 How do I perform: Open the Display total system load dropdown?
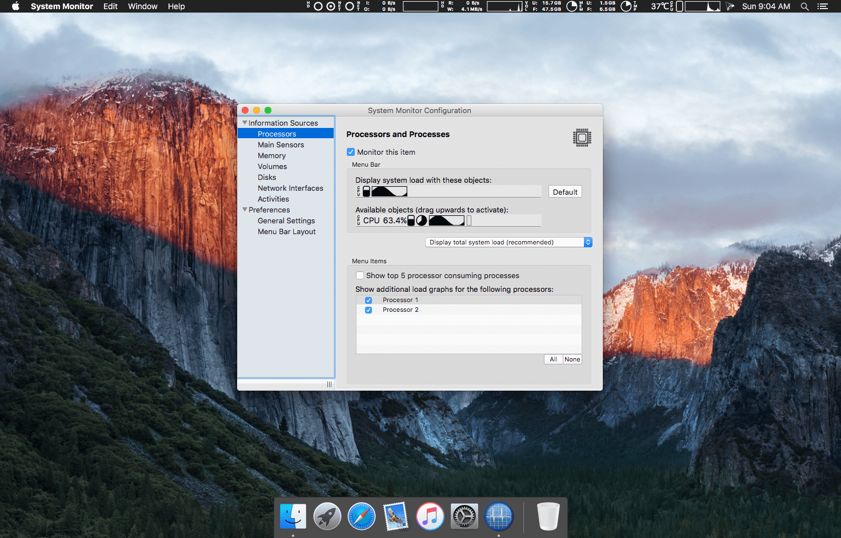click(x=508, y=242)
